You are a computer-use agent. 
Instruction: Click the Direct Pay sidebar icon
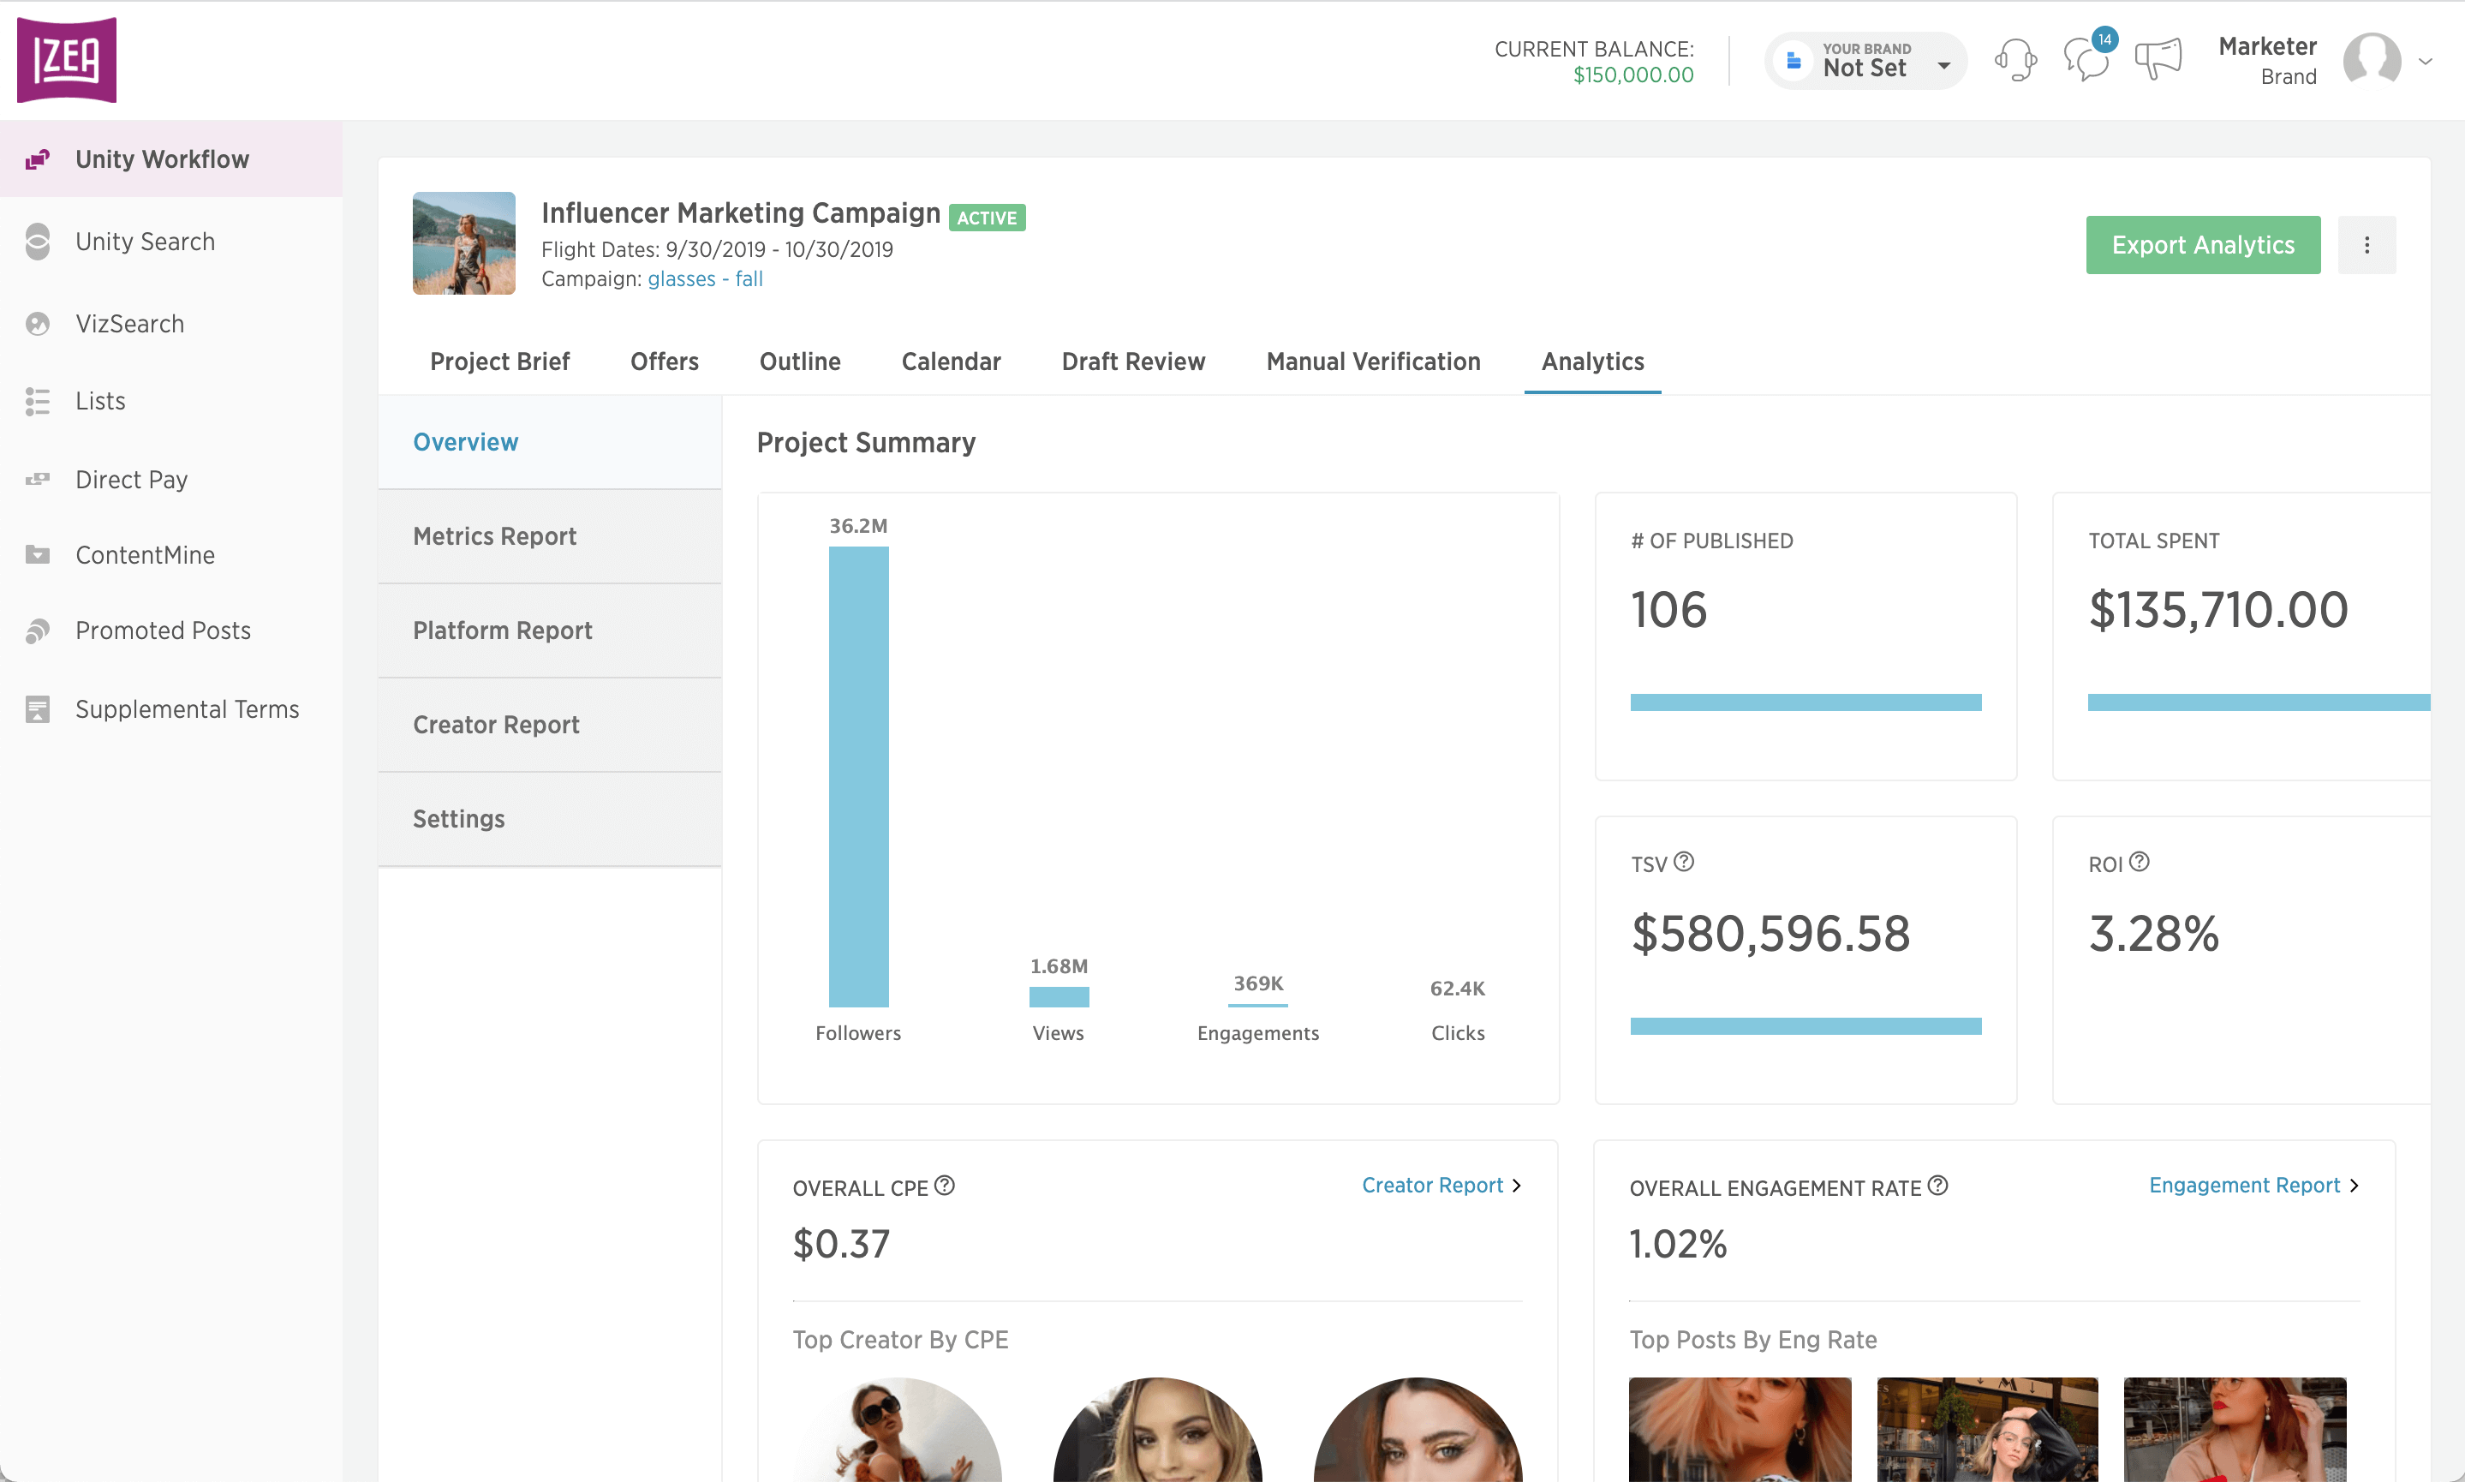click(x=38, y=480)
